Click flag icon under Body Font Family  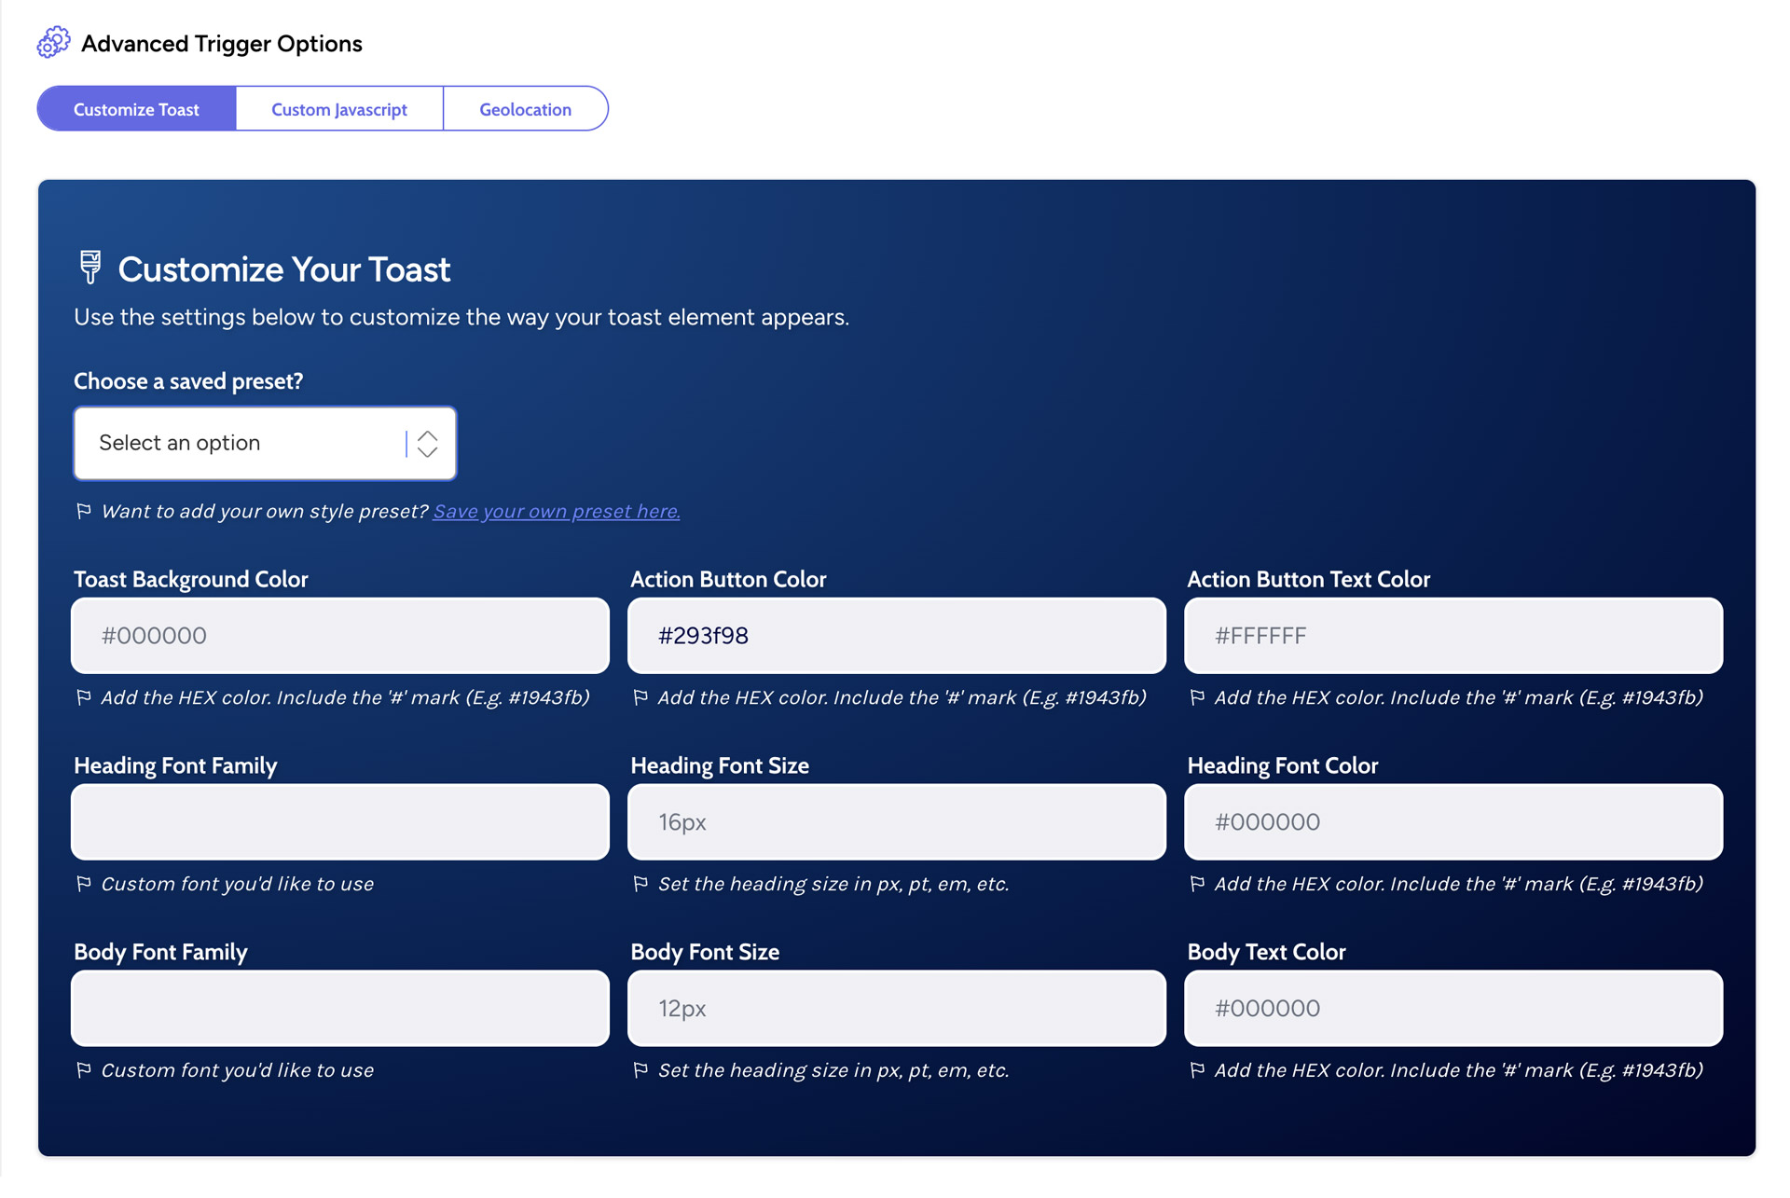(x=84, y=1071)
